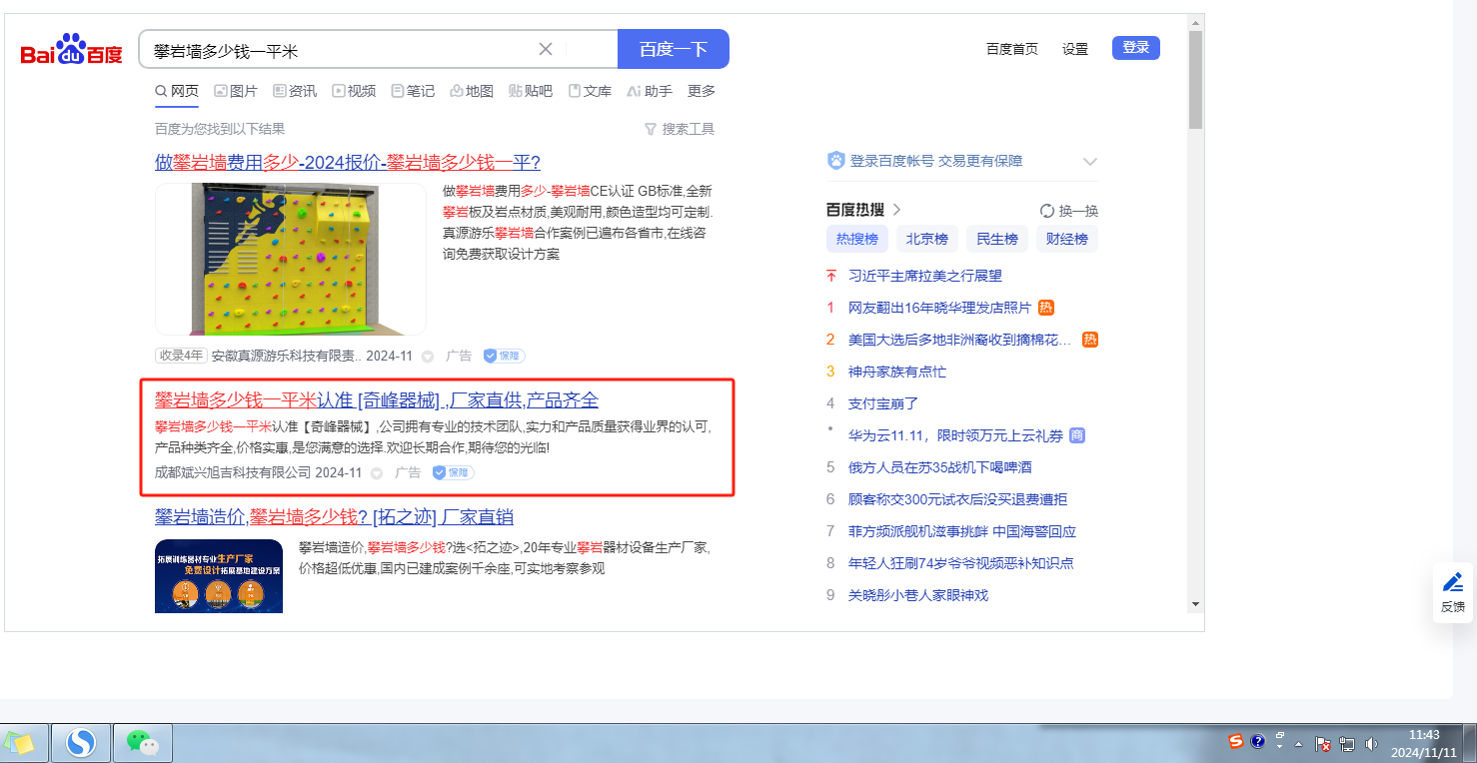Click the 保障 badge on 成都斌兴旭吉 result
The image size is (1477, 763).
click(454, 472)
